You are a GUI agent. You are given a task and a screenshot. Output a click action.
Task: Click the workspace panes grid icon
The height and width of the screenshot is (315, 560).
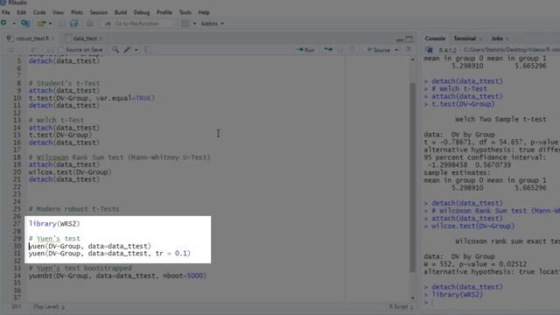185,24
